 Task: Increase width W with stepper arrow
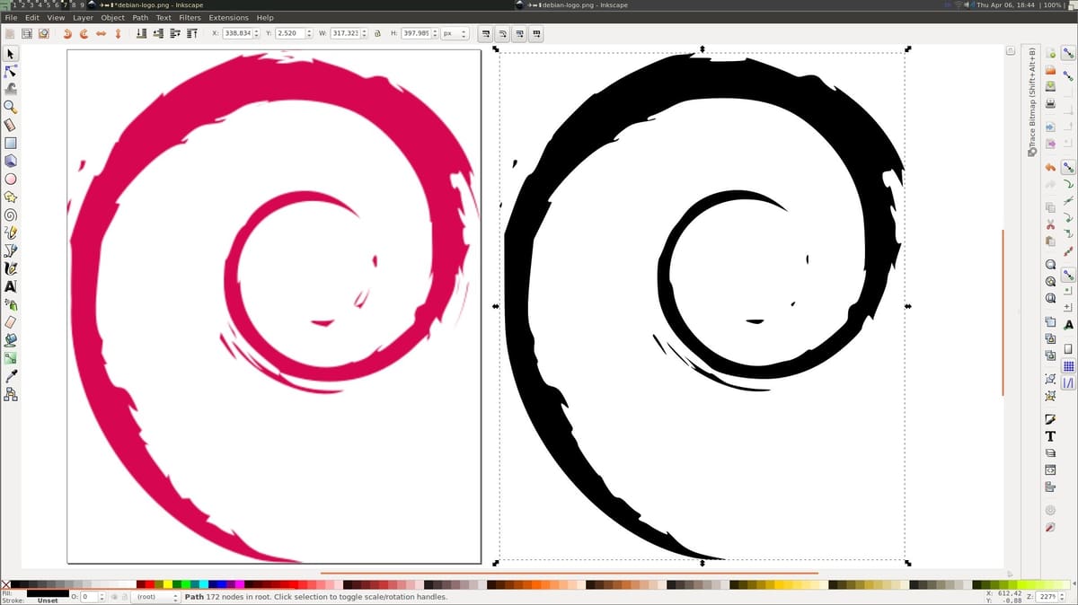[x=364, y=31]
